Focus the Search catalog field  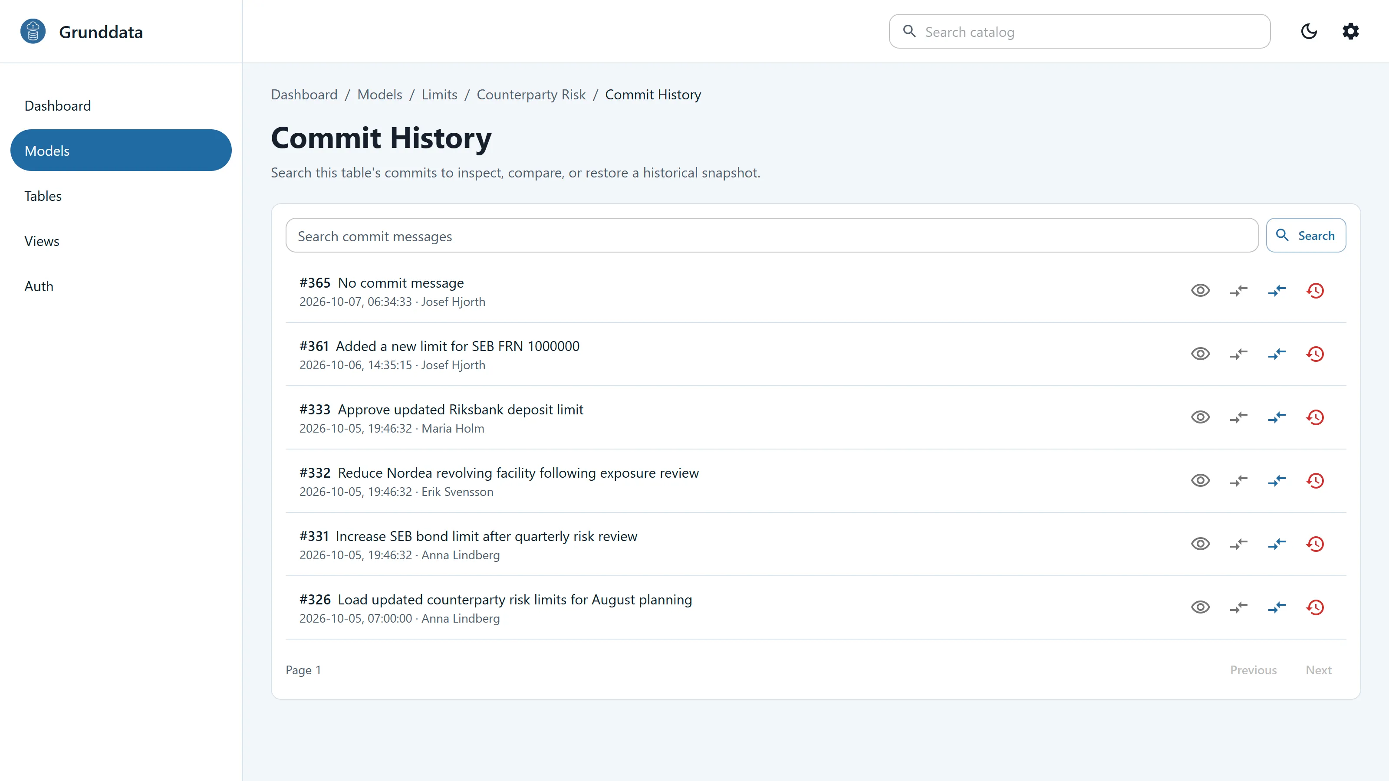[x=1080, y=31]
